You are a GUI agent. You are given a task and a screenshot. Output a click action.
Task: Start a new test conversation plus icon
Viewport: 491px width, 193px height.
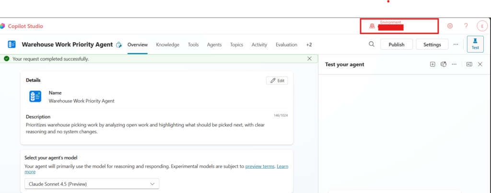click(x=433, y=64)
